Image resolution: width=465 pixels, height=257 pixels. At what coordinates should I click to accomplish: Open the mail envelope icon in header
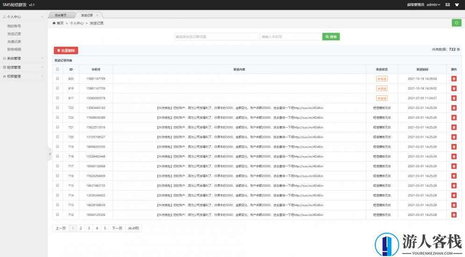pyautogui.click(x=447, y=5)
